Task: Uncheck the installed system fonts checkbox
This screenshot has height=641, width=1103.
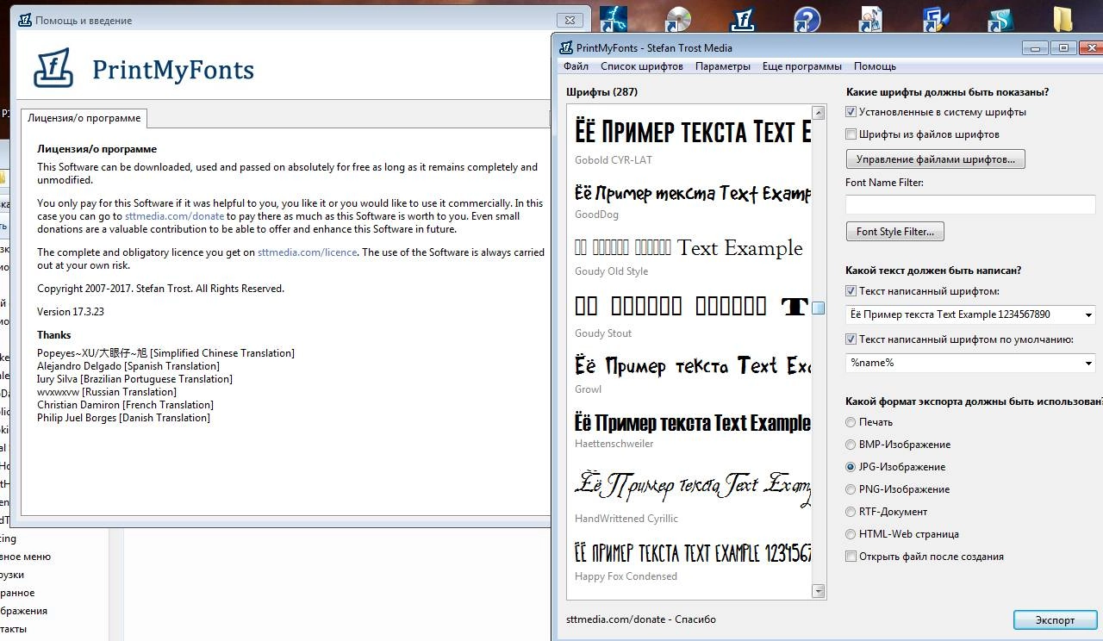Action: 851,112
